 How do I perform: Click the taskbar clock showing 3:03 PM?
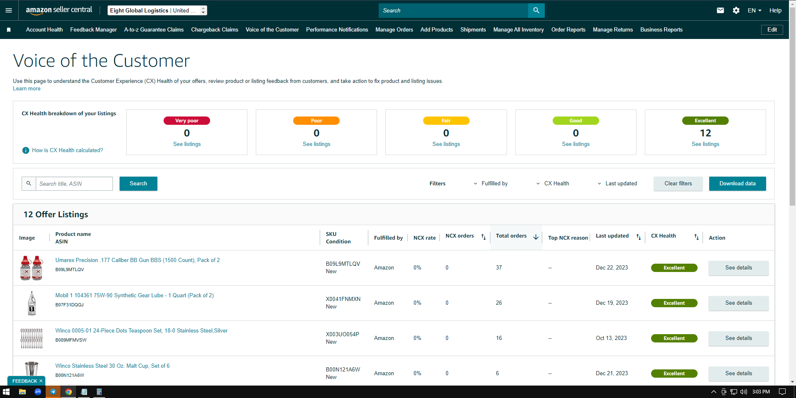point(761,392)
